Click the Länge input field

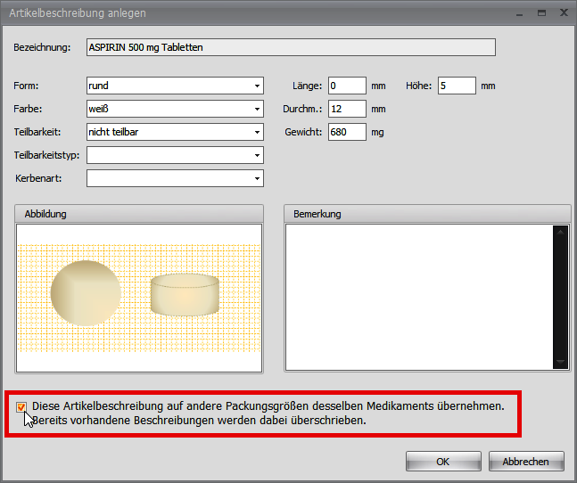point(347,86)
